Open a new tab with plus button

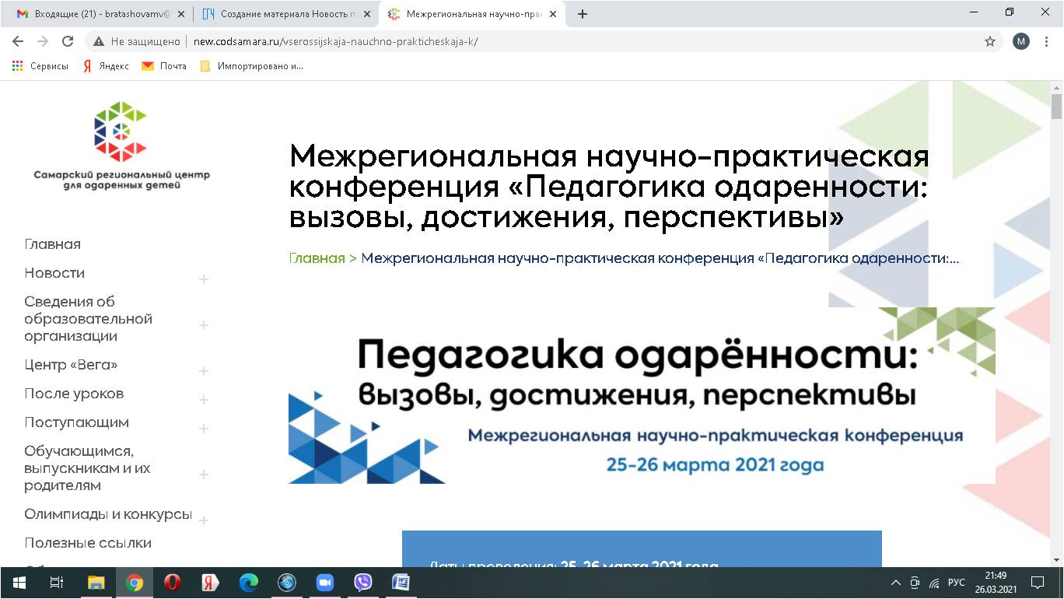(x=583, y=14)
